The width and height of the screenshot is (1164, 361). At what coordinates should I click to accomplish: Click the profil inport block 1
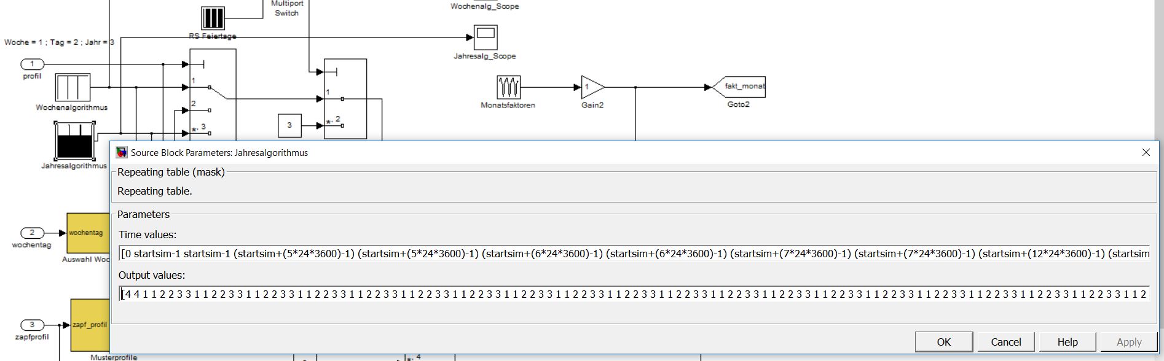32,64
